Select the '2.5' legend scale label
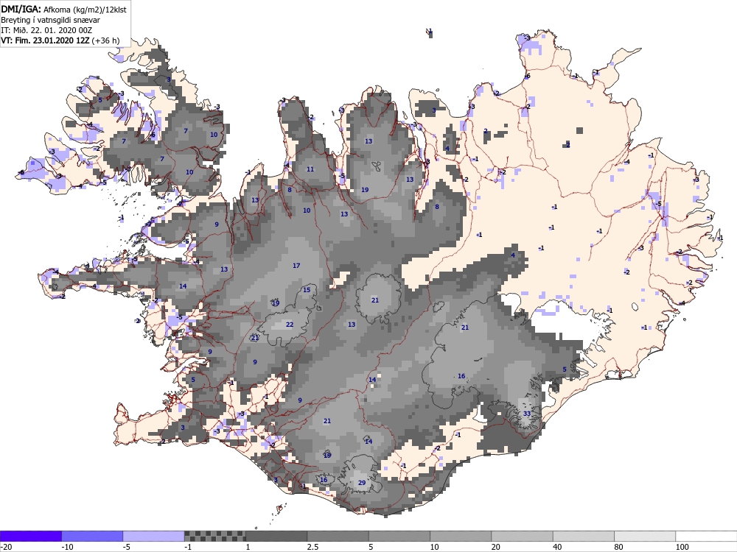Screen dimensions: 737x552 point(312,547)
